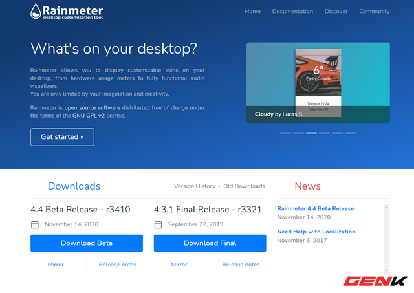414x293 pixels.
Task: Click the Cloudy skin carousel image
Action: tap(318, 83)
